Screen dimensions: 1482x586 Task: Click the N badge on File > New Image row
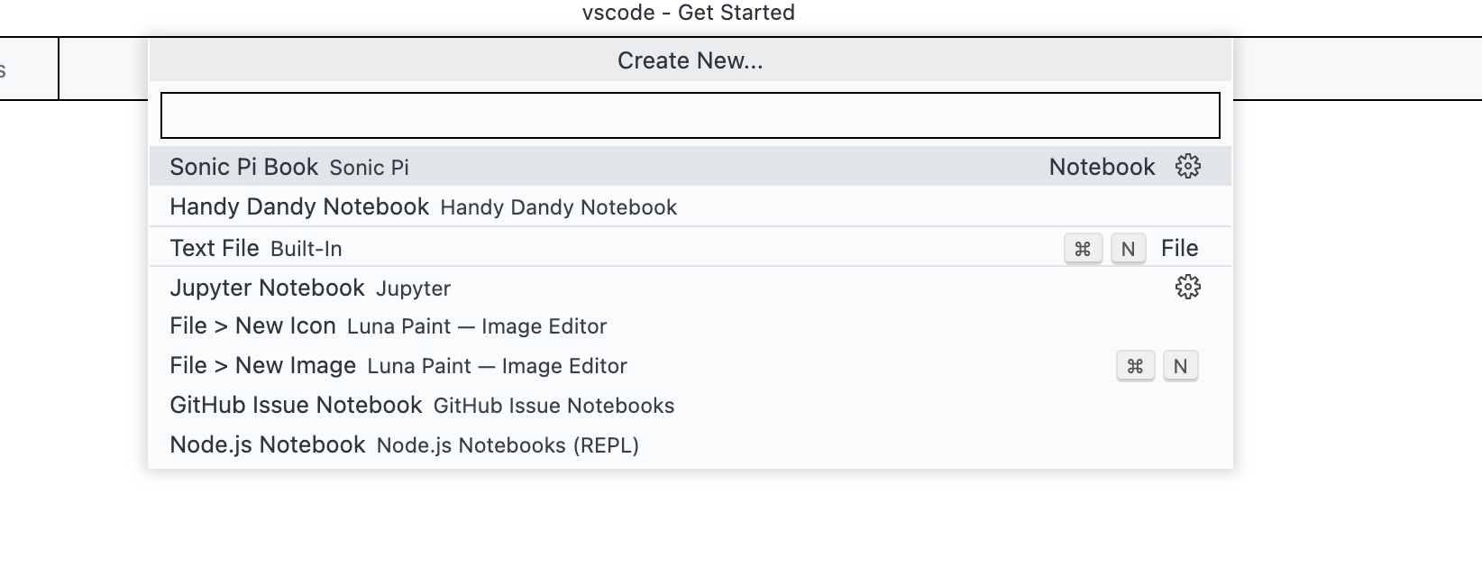(x=1180, y=366)
